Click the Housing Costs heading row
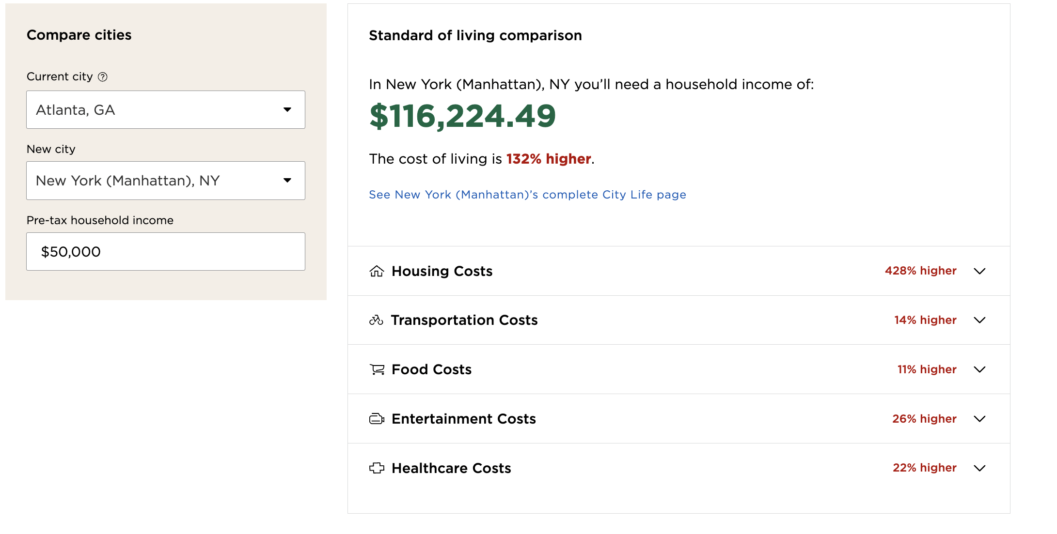Image resolution: width=1057 pixels, height=534 pixels. tap(442, 271)
